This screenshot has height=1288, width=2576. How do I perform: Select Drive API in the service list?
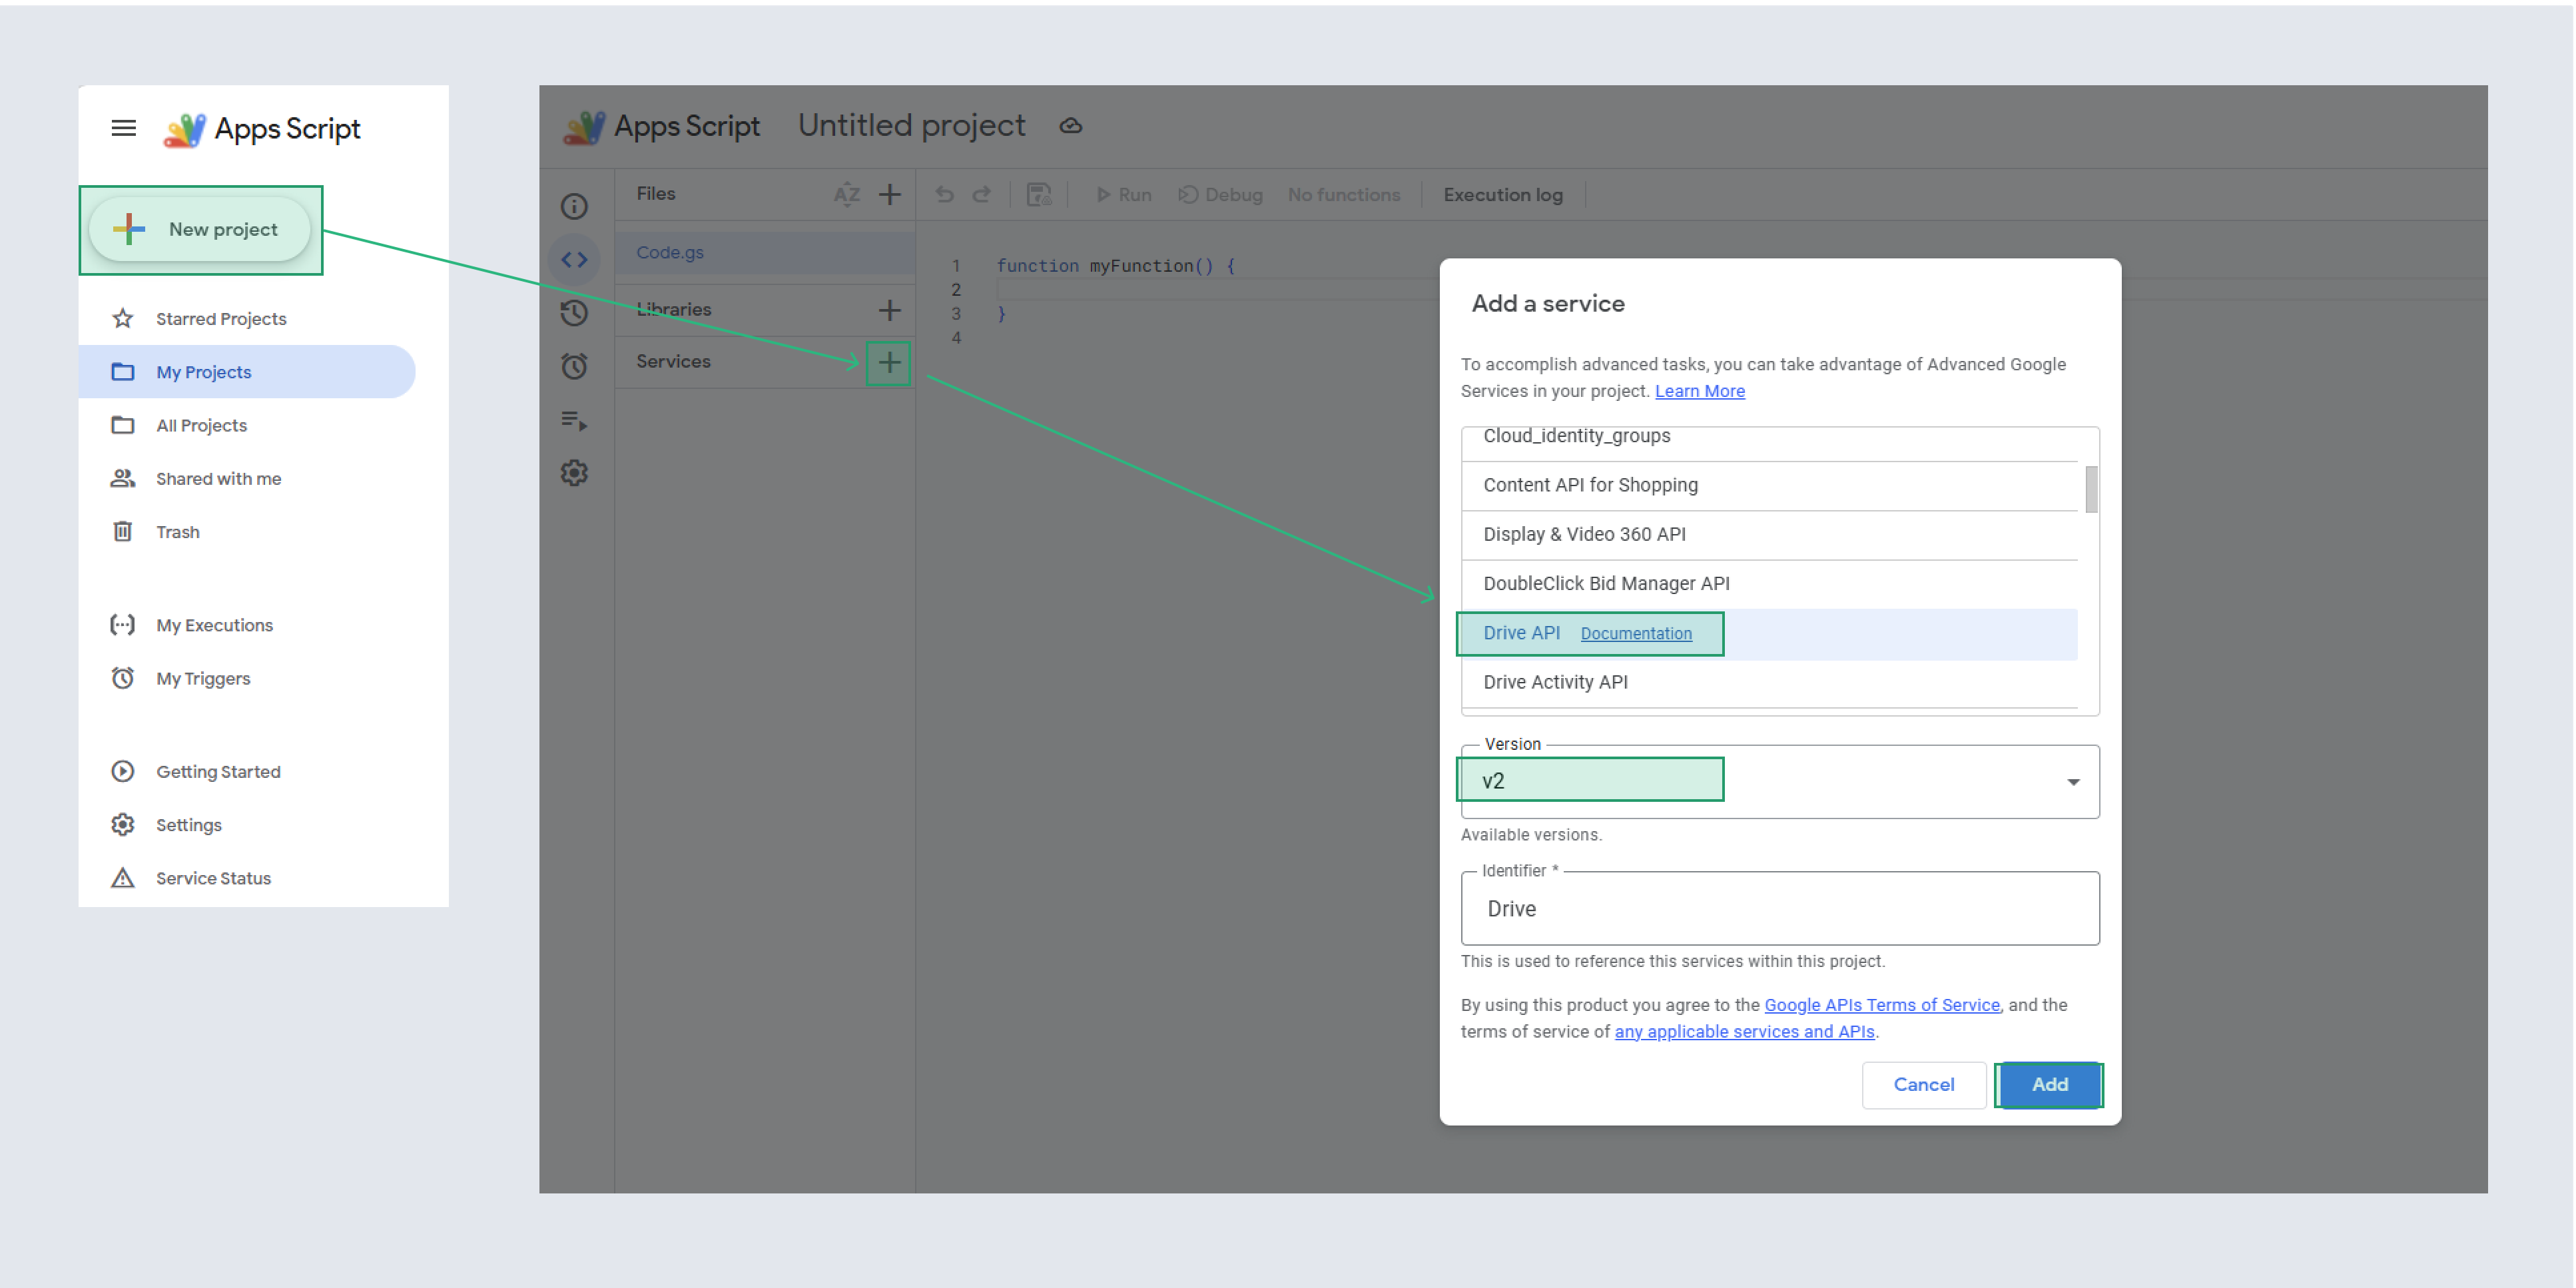pos(1521,633)
